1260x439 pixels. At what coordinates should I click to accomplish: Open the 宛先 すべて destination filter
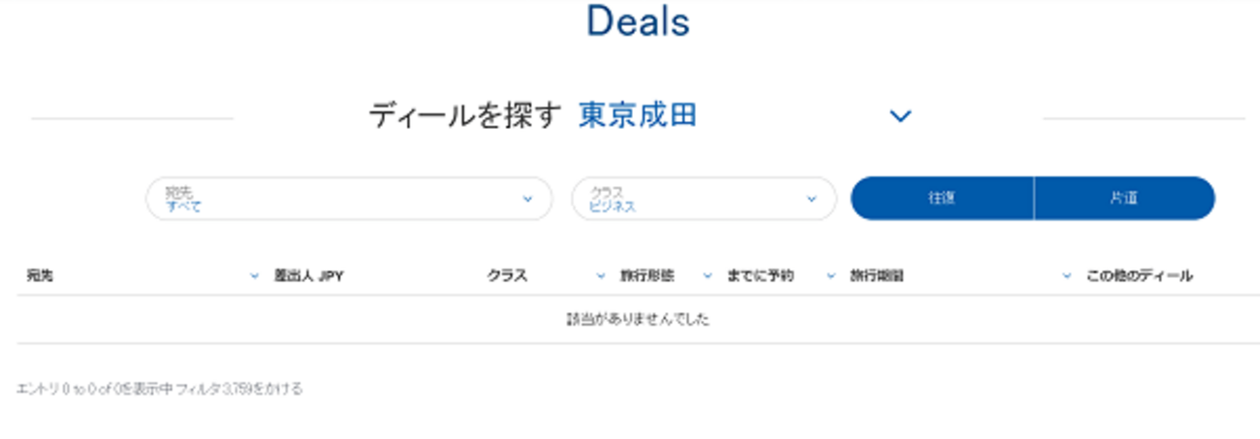pos(339,199)
